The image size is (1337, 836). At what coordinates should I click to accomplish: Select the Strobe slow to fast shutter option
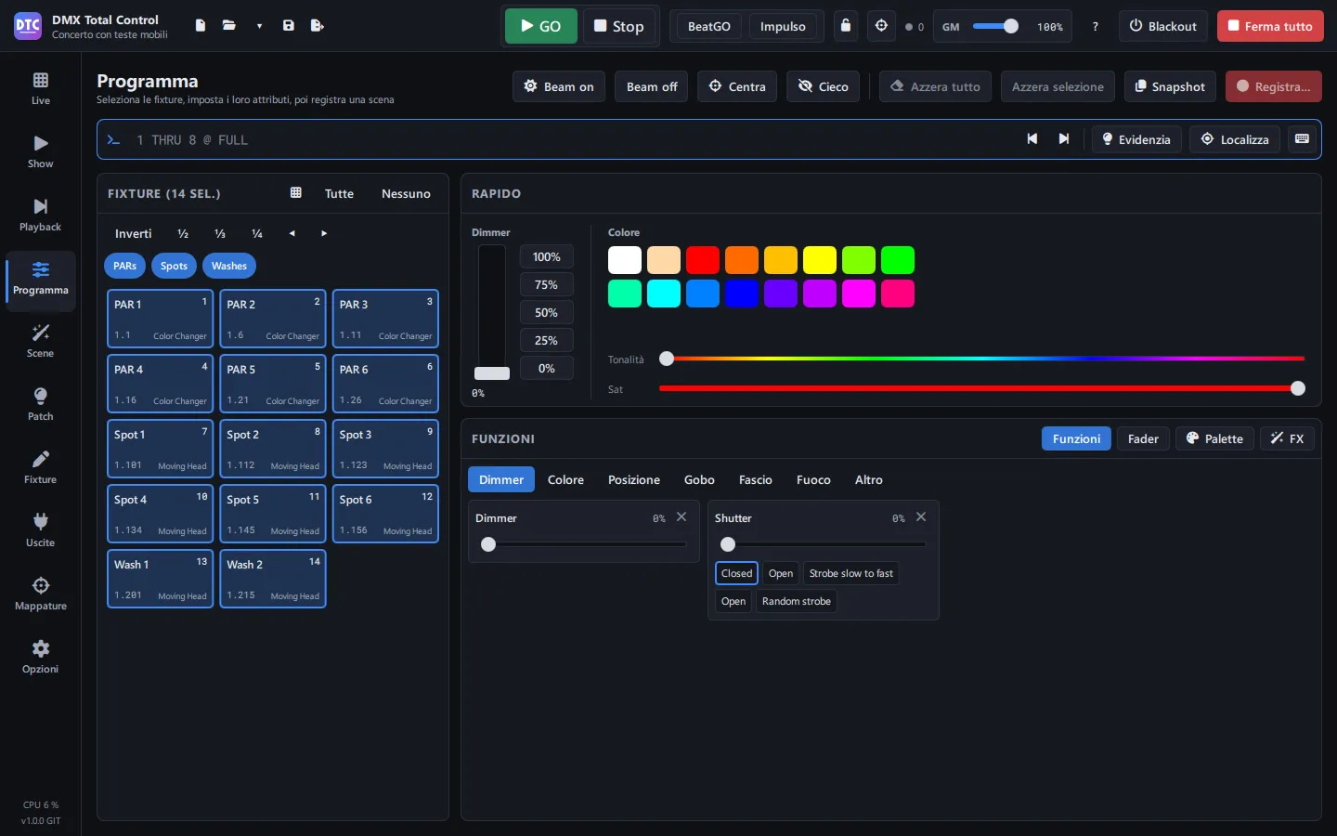[x=850, y=573]
